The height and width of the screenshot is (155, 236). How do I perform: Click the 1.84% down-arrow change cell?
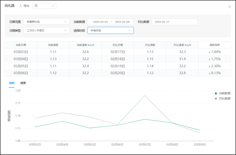[215, 52]
